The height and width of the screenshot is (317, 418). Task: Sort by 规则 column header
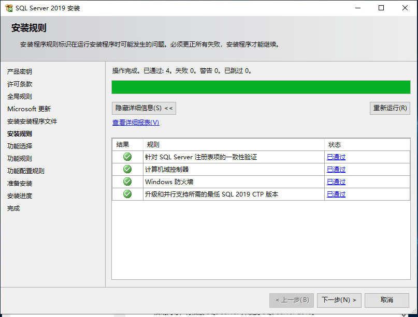(x=234, y=144)
